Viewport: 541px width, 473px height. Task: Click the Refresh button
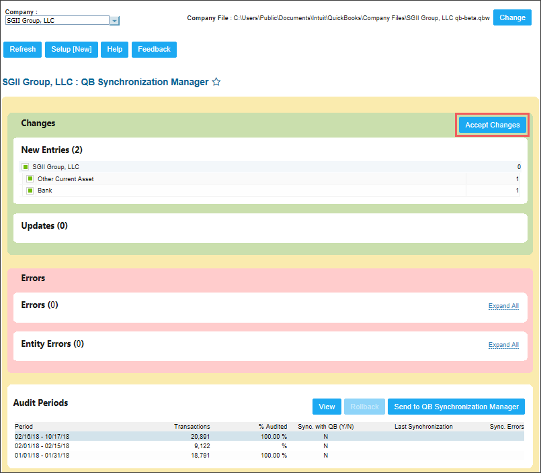22,49
